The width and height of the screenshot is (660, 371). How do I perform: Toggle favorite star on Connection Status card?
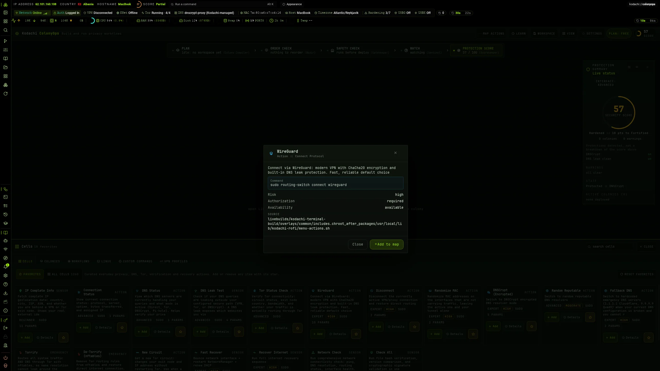(x=122, y=328)
